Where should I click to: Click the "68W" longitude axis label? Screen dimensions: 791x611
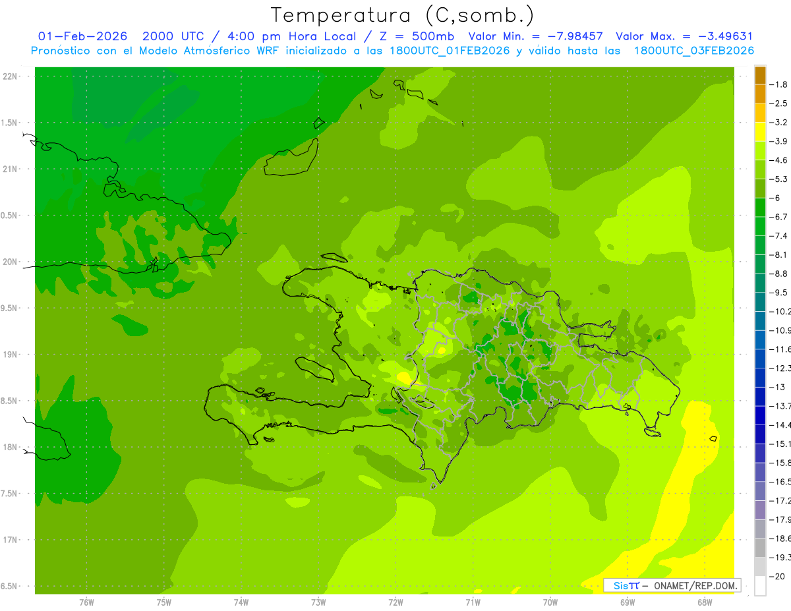705,602
